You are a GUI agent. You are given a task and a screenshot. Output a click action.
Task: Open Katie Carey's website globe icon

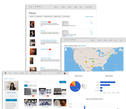coord(10,96)
